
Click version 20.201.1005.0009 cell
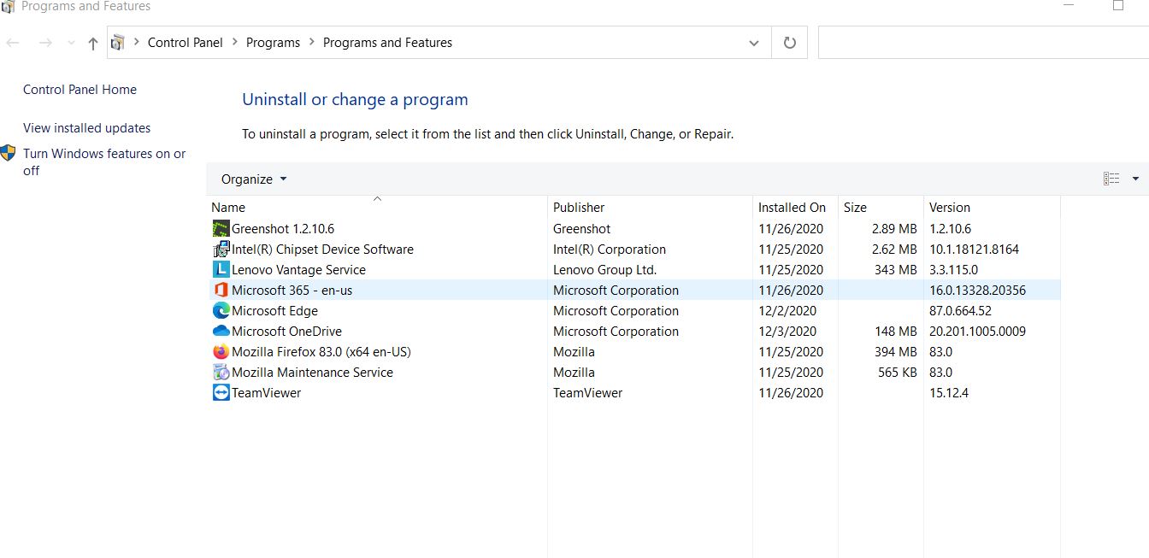(x=977, y=332)
